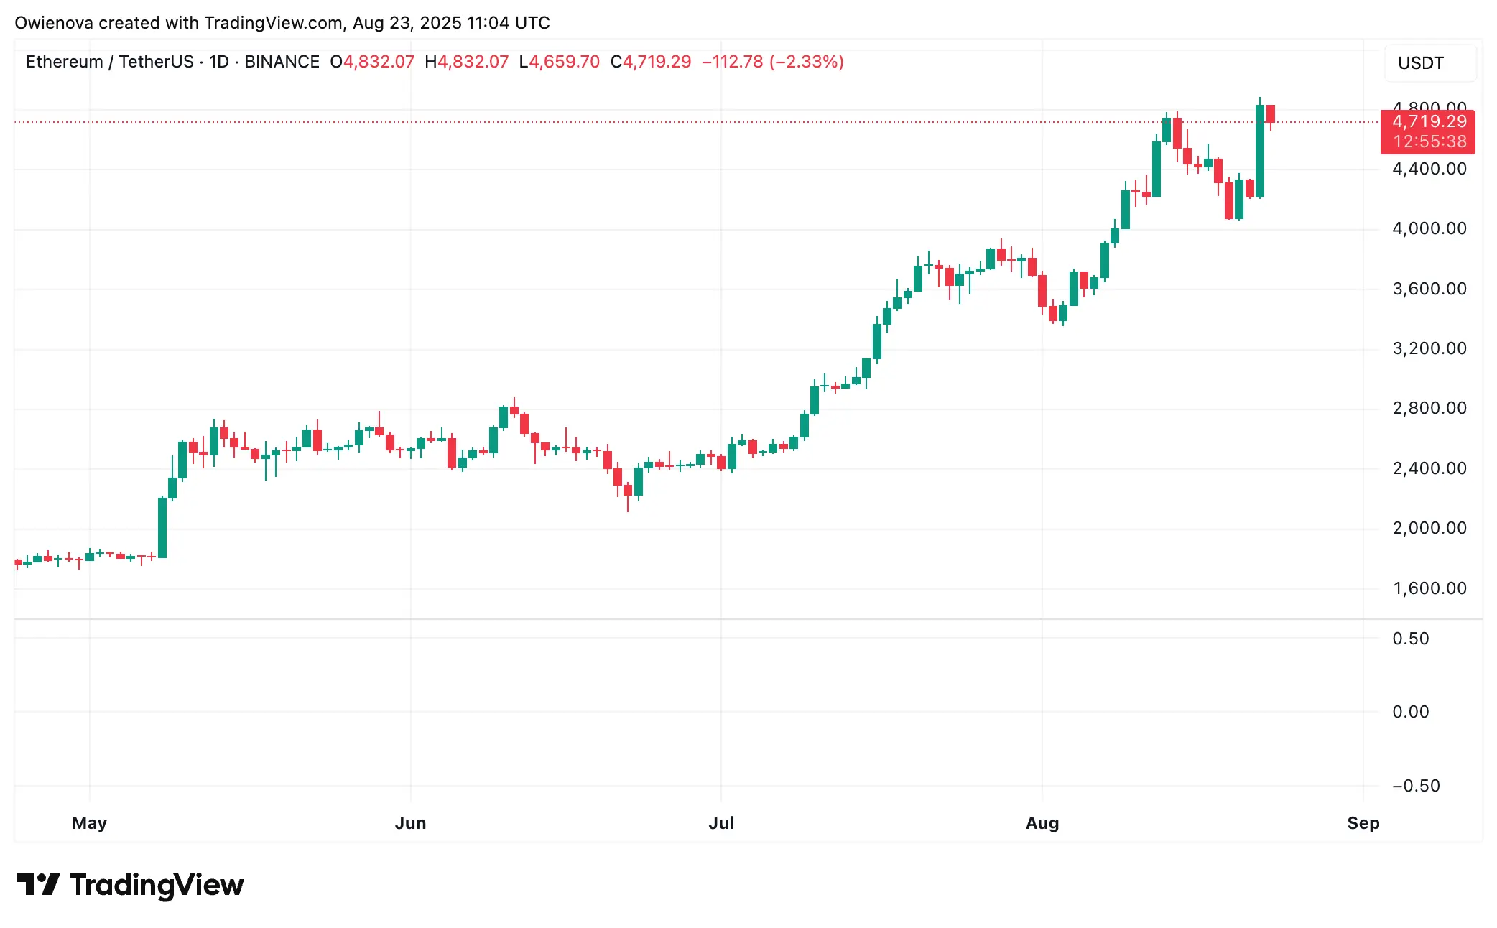1497x928 pixels.
Task: Click the open value O4,832.07
Action: pyautogui.click(x=372, y=62)
